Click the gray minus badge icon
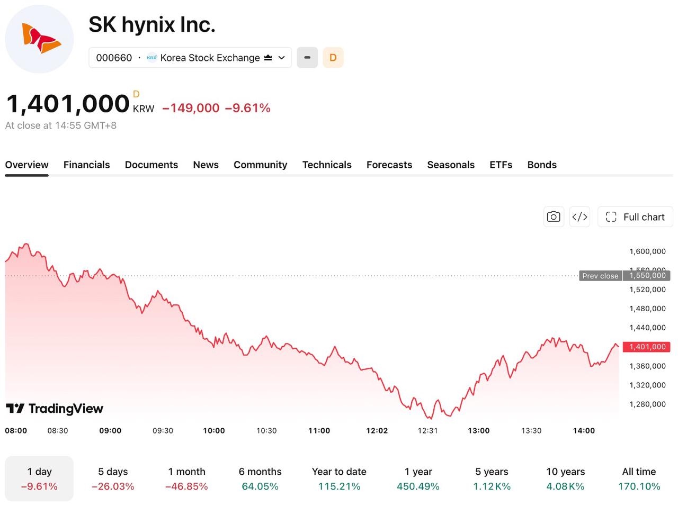Viewport: 678px width, 506px height. pos(307,58)
